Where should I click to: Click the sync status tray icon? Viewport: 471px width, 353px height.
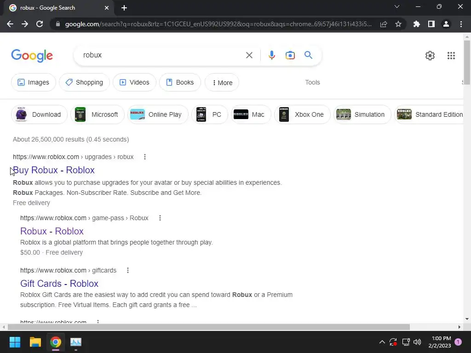[393, 342]
